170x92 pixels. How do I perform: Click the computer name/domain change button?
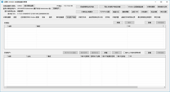[x=87, y=12]
